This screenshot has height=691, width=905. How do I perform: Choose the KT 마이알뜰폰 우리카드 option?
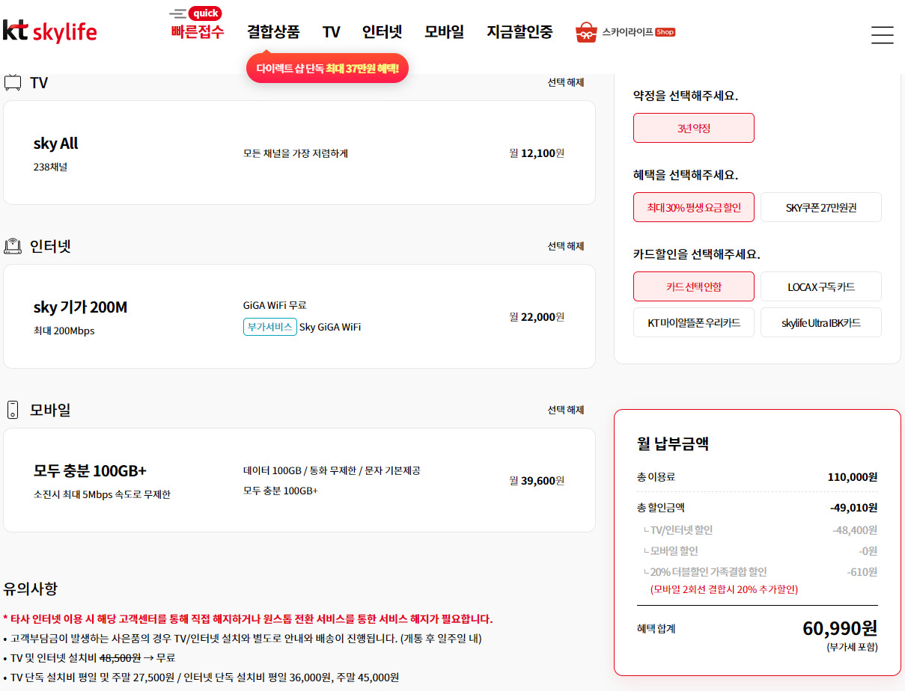[x=693, y=322]
